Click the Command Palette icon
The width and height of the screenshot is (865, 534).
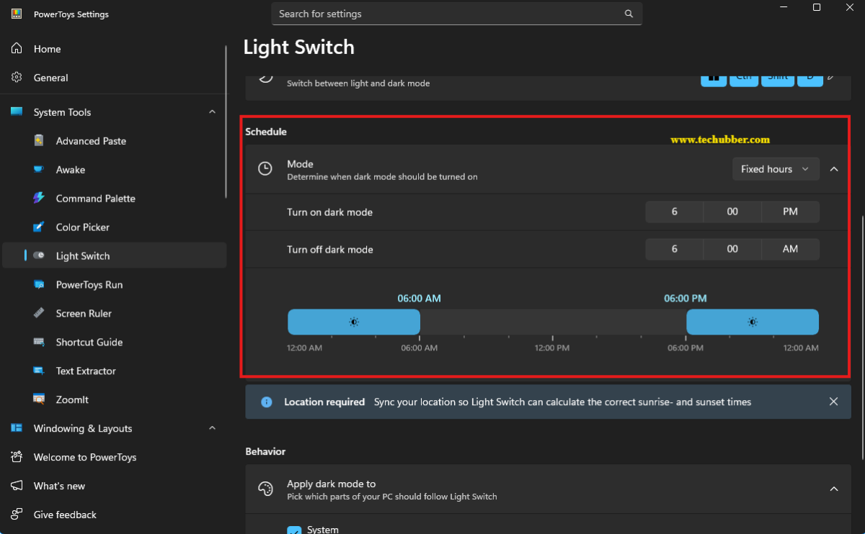[x=39, y=199]
